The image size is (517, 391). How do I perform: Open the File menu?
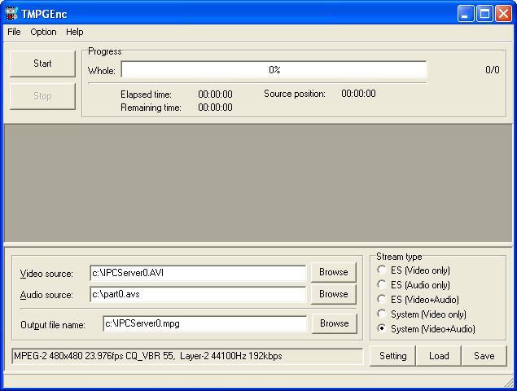coord(14,32)
